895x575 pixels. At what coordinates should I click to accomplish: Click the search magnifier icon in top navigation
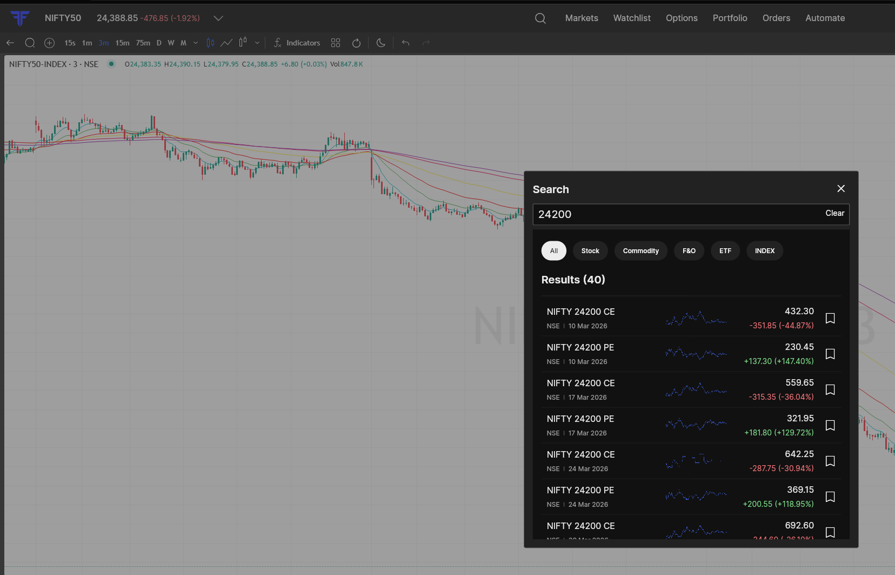[x=540, y=18]
